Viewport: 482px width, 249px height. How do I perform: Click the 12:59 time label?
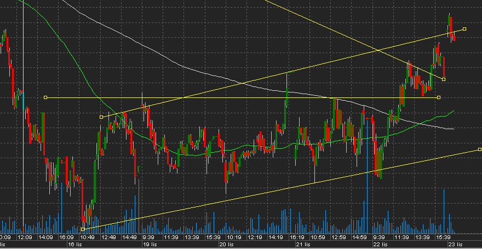coord(338,238)
